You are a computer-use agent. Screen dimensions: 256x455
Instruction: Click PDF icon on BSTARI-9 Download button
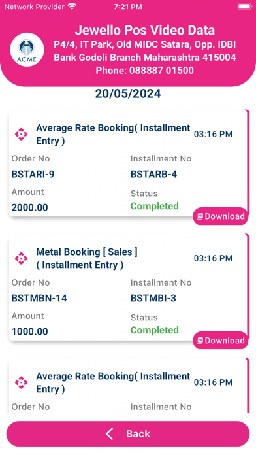click(199, 216)
